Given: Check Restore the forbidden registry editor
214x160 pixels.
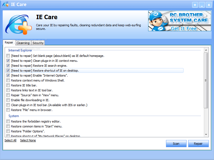Looking at the screenshot, I should (x=8, y=121).
